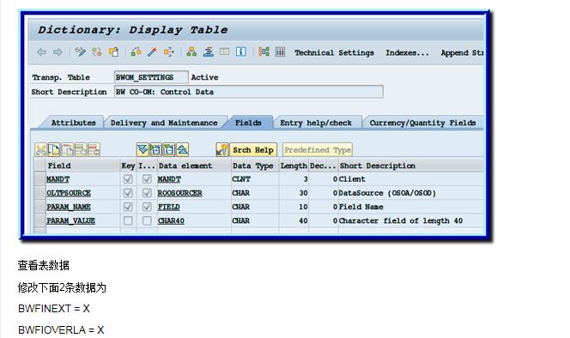Click the 'BWFIOVERLA = X' text line

tap(61, 330)
